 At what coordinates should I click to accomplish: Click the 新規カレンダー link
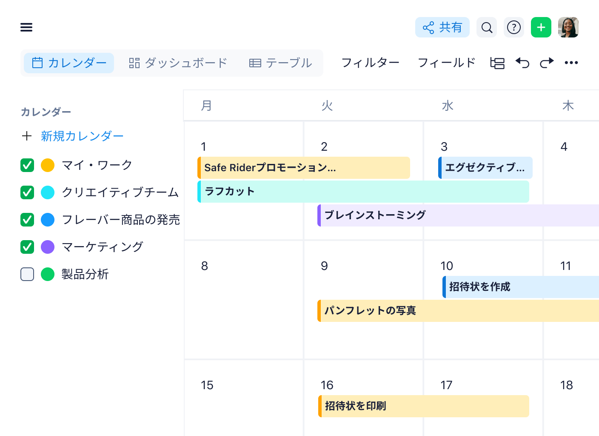[x=82, y=136]
